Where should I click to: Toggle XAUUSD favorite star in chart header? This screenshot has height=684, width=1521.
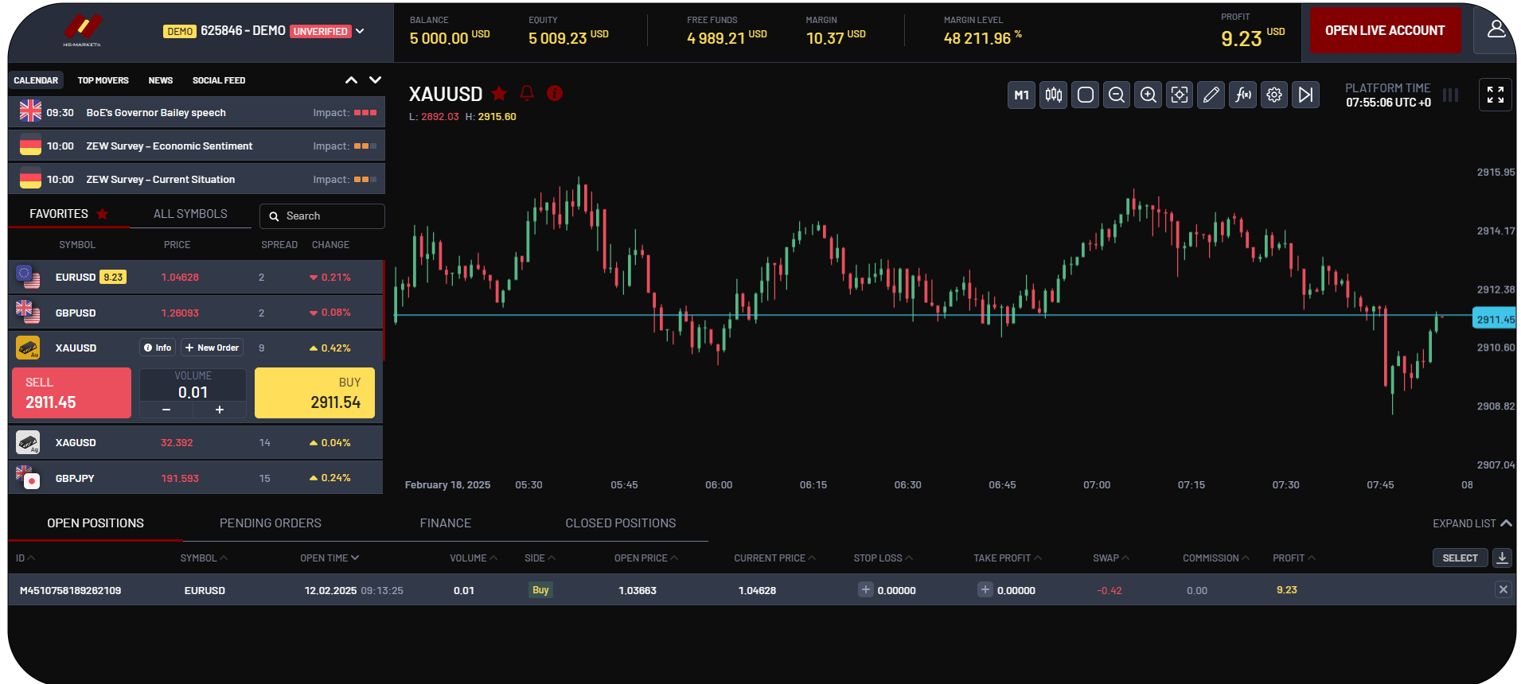pos(499,94)
